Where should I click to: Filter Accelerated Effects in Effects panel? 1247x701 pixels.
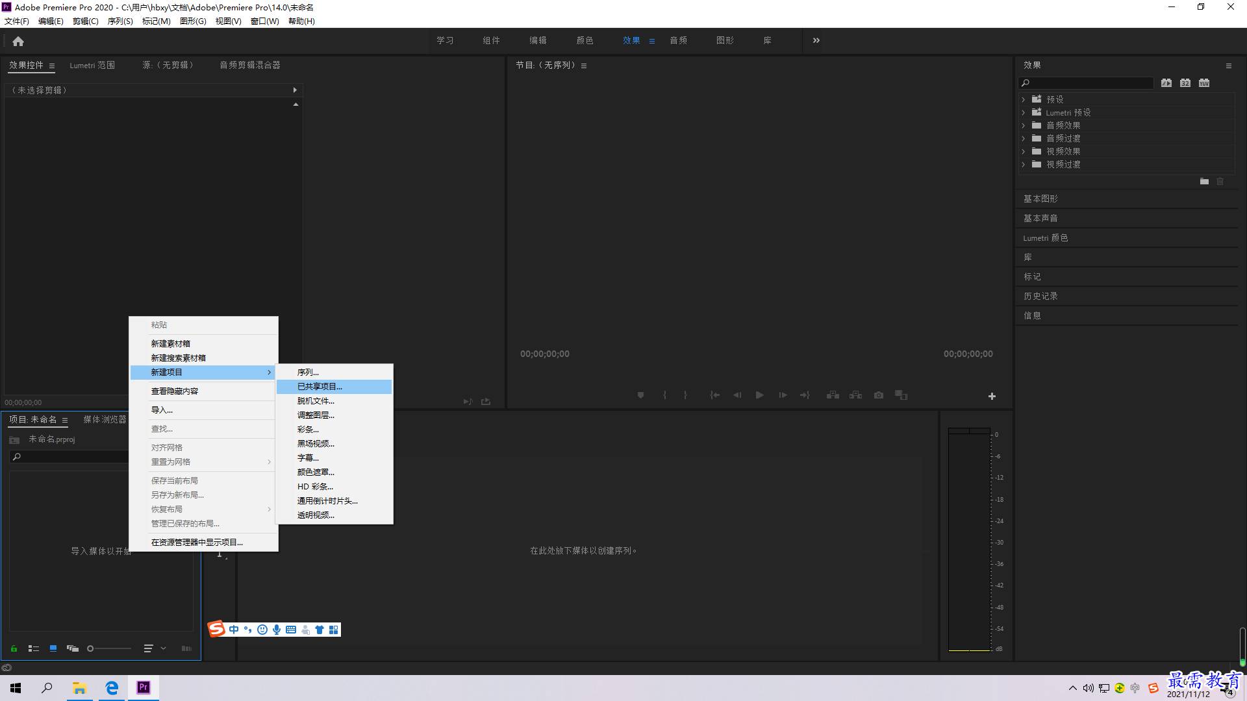pos(1166,83)
